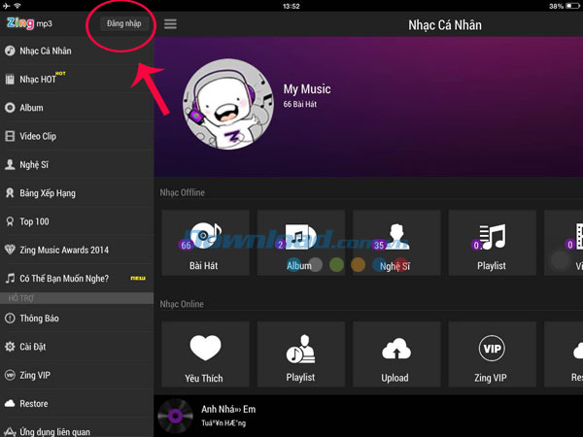Choose Restore in the sidebar
583x437 pixels.
[x=77, y=404]
